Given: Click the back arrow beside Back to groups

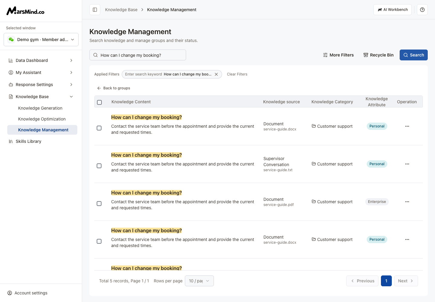Looking at the screenshot, I should pos(99,88).
